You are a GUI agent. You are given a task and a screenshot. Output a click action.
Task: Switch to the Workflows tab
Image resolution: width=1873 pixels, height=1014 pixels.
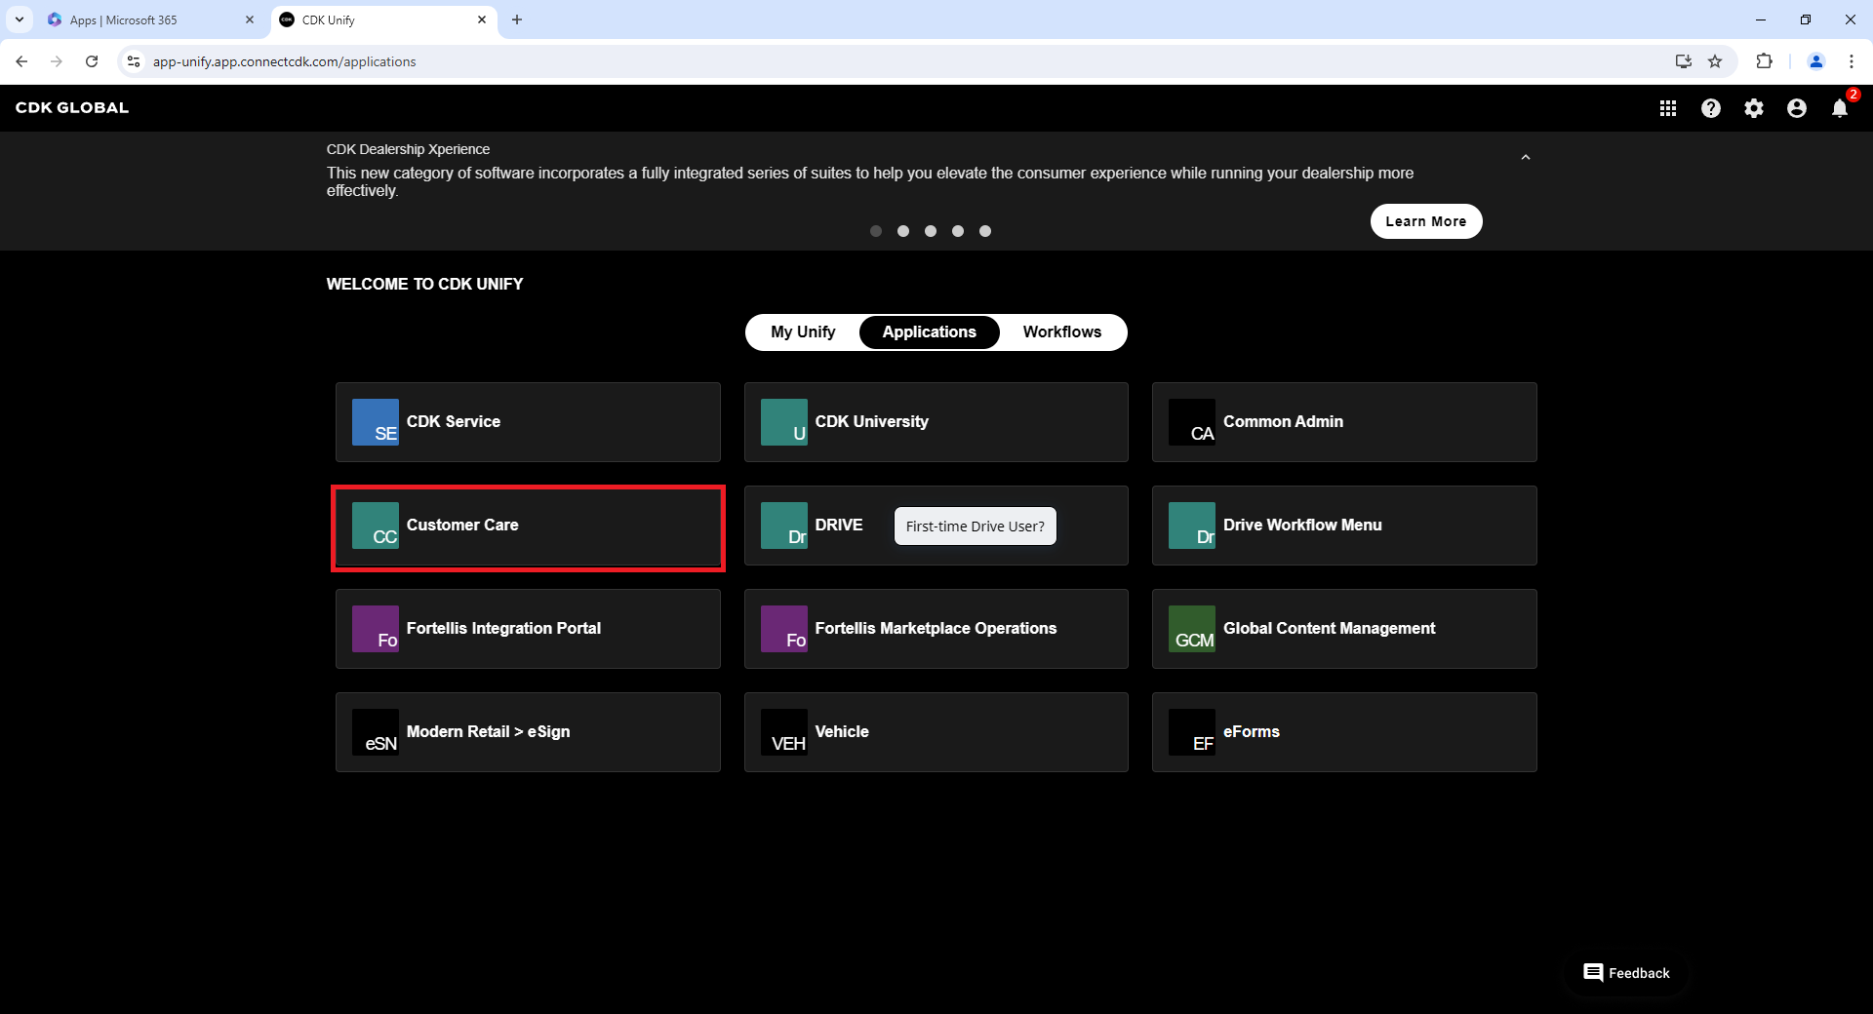(1062, 332)
